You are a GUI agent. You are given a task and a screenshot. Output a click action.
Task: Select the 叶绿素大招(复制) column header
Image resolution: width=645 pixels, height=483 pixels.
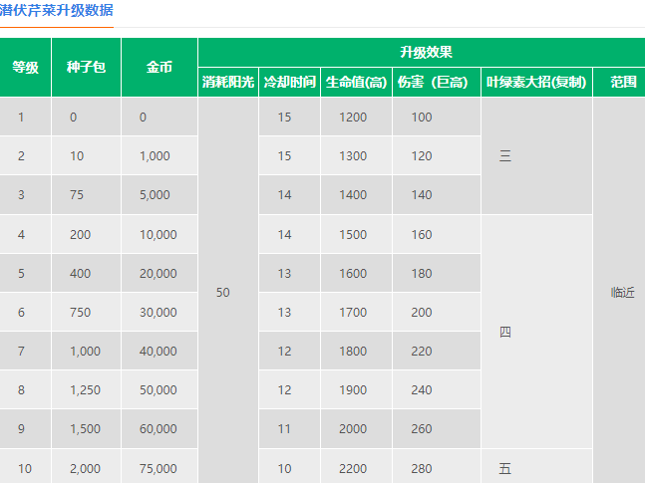pos(536,83)
